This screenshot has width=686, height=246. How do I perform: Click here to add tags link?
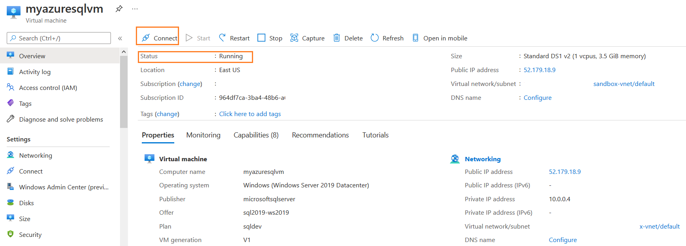pyautogui.click(x=250, y=114)
